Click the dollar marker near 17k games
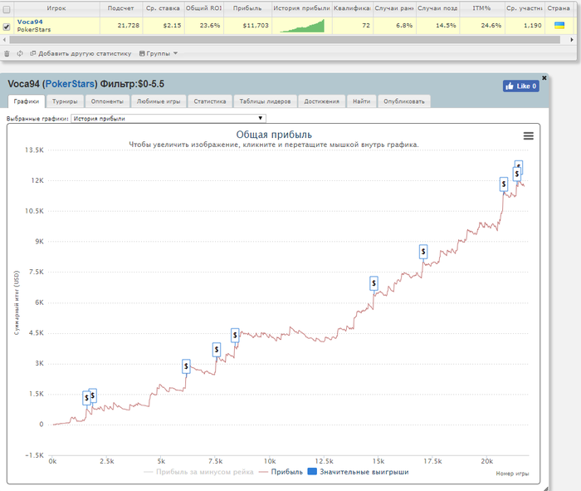This screenshot has width=581, height=491. (423, 252)
